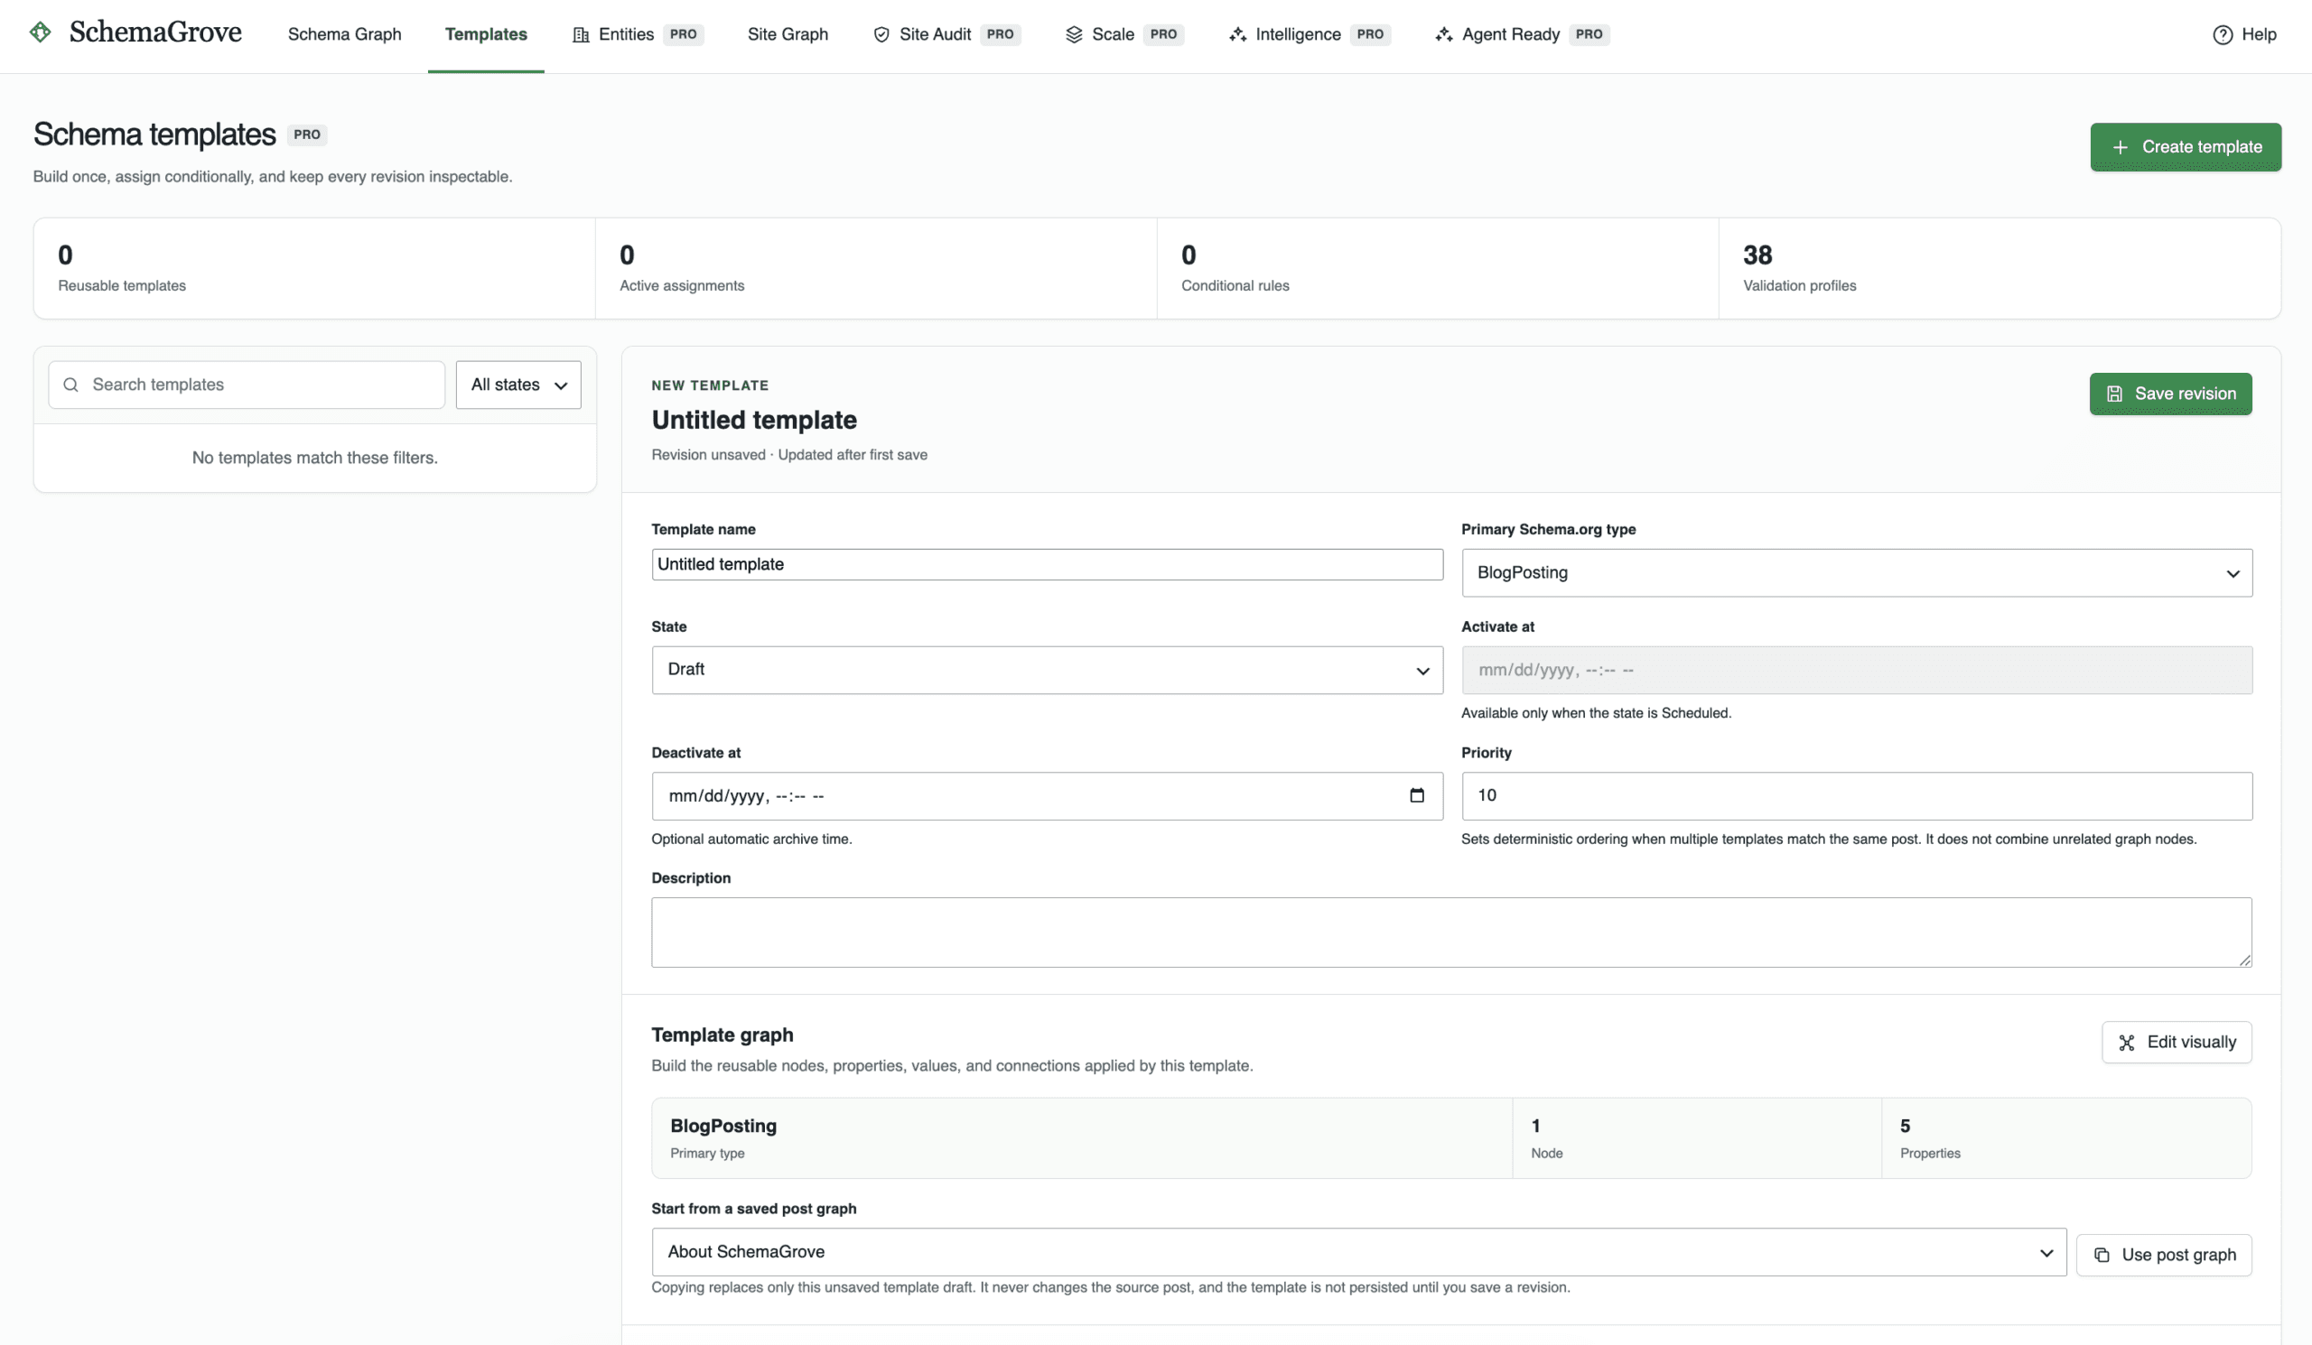Screen dimensions: 2312x1345
Task: Open the Help link
Action: [x=2244, y=35]
